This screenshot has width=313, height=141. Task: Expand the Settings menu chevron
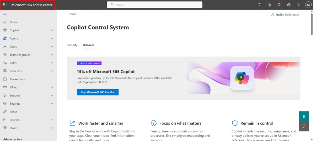(x=52, y=104)
